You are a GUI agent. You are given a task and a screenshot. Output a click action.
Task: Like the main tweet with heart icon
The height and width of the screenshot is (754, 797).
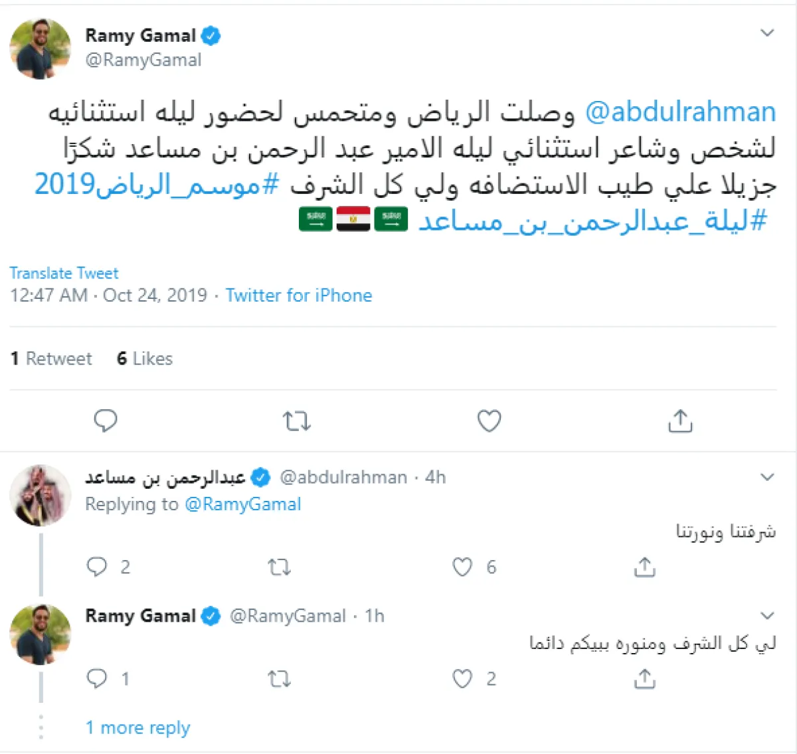489,421
